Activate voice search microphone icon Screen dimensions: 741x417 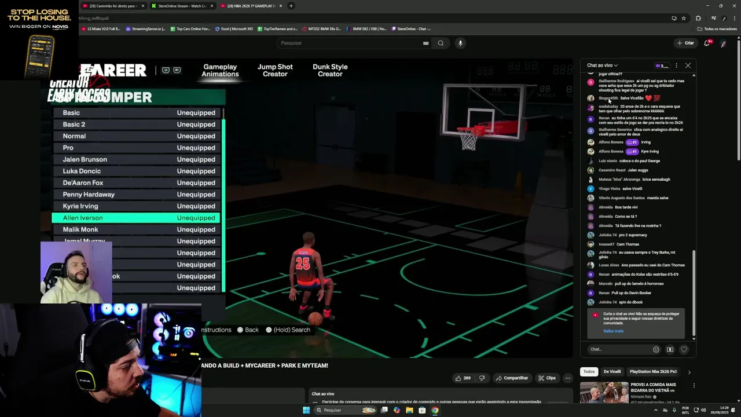click(460, 43)
